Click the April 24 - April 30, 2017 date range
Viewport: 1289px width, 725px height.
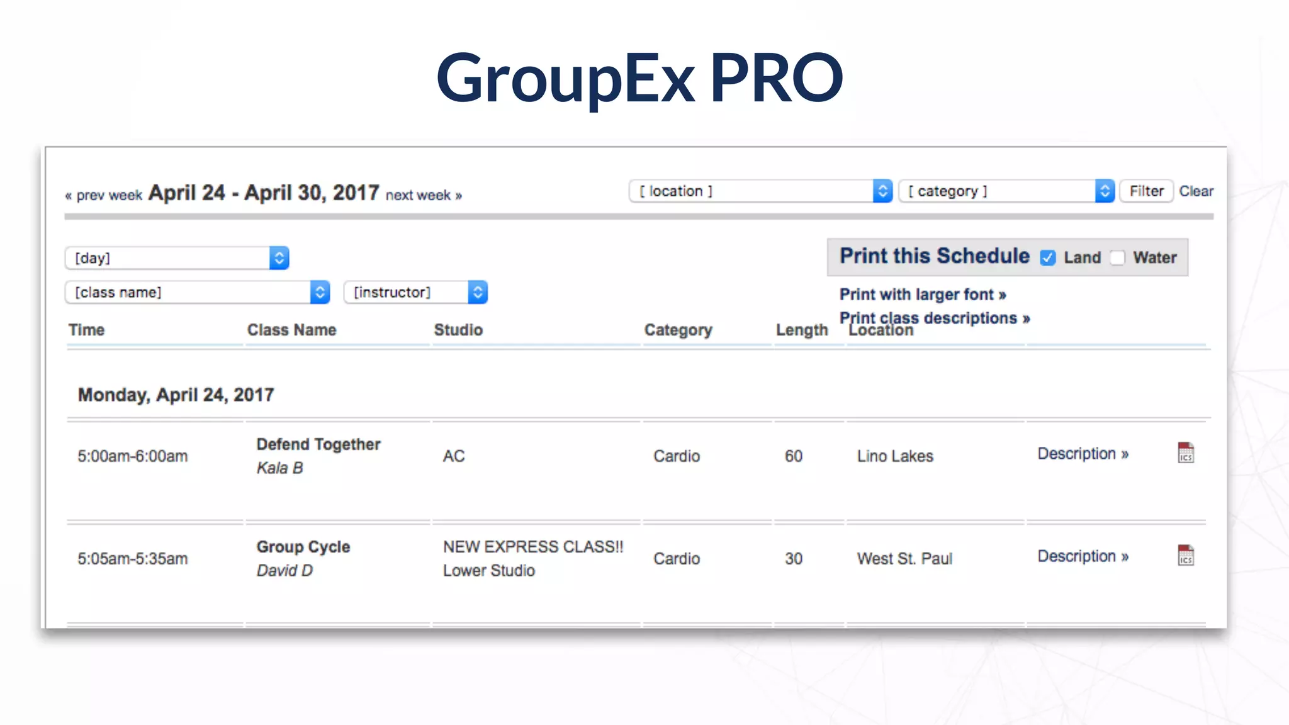point(264,193)
